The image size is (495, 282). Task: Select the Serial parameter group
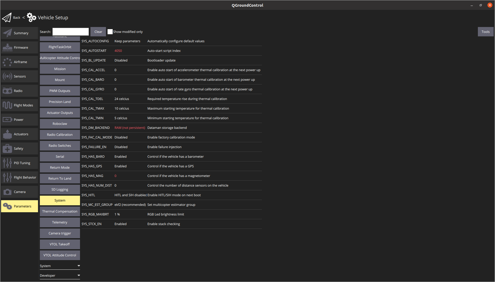coord(60,157)
